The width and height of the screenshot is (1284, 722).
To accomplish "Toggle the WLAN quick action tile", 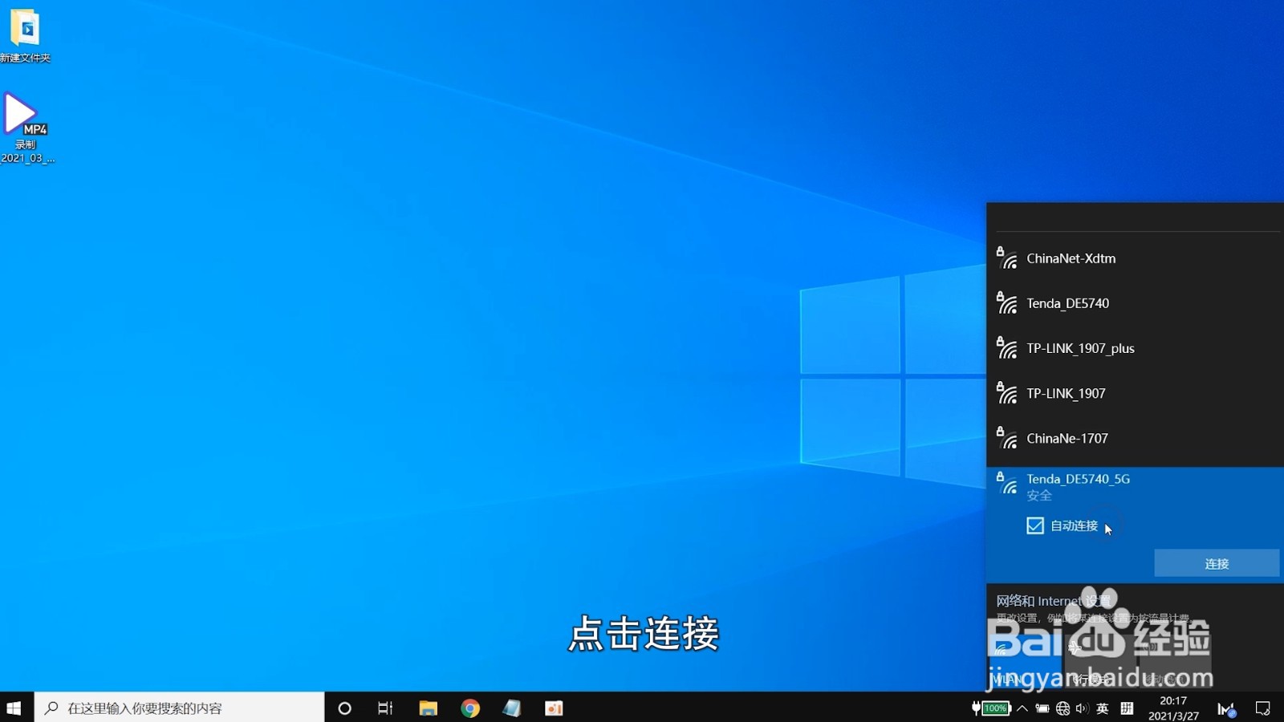I will [1024, 656].
